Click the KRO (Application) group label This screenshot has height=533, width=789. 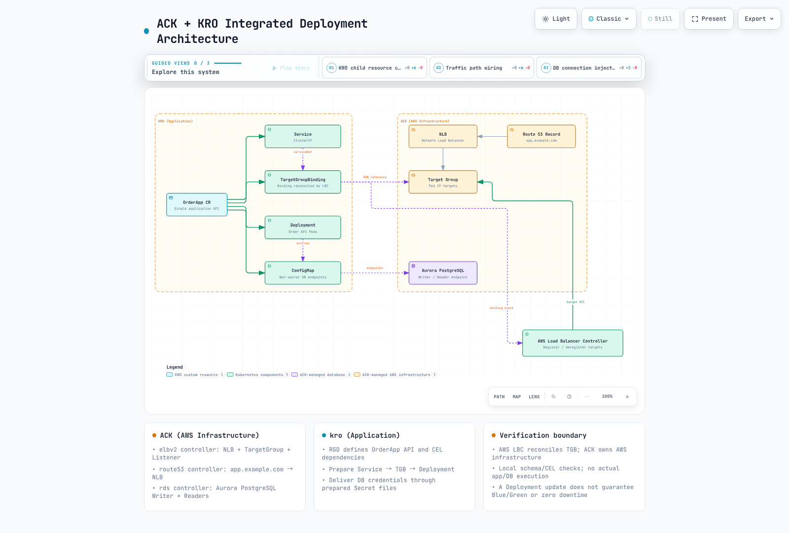(176, 121)
